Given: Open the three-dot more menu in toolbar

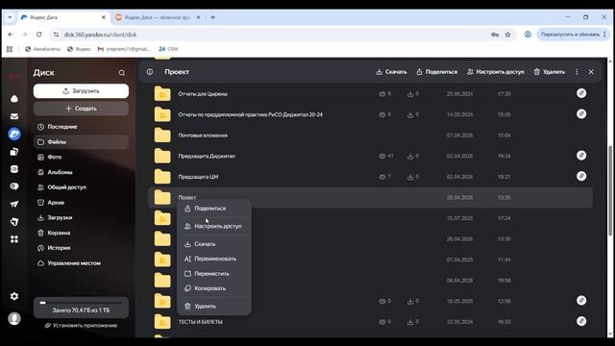Looking at the screenshot, I should 577,72.
